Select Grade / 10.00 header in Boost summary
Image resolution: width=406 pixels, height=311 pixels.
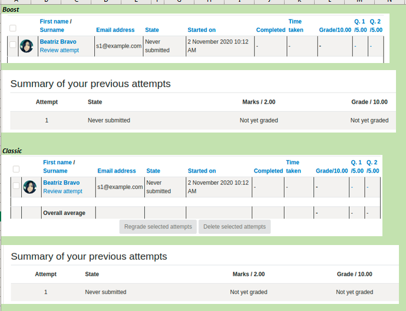pos(369,102)
